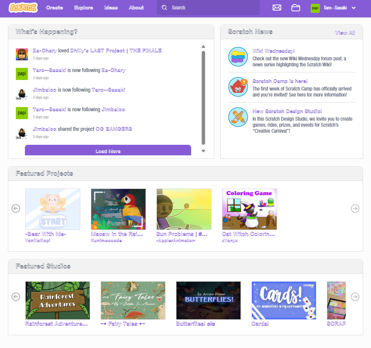Open the My Stuff folder icon
Image resolution: width=371 pixels, height=348 pixels.
(x=296, y=8)
